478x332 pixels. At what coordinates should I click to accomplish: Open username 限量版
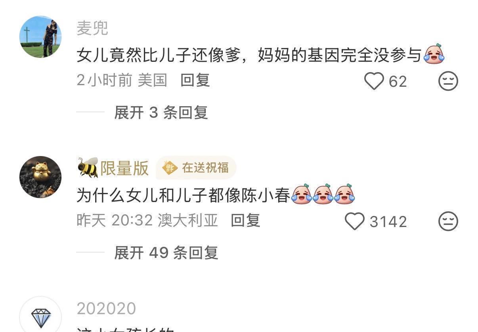tap(124, 168)
